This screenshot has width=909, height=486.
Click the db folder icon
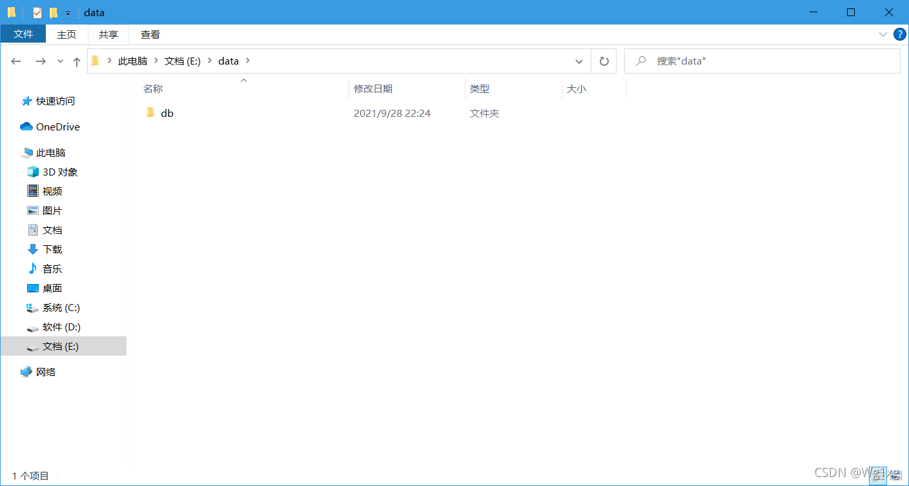pyautogui.click(x=150, y=113)
